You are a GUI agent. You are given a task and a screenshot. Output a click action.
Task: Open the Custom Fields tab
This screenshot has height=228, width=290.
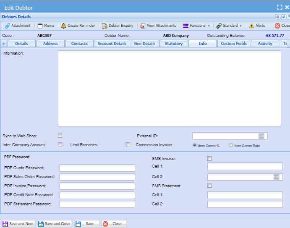[233, 44]
